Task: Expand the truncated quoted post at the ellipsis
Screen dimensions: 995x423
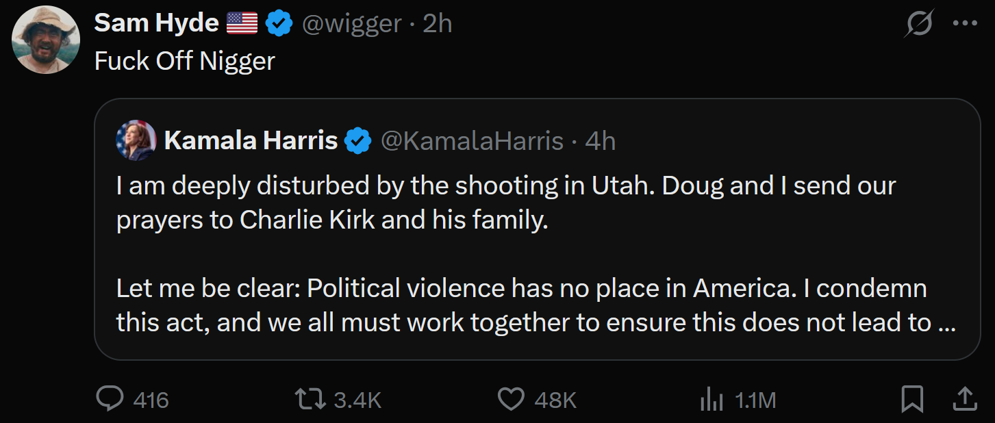Action: pyautogui.click(x=946, y=322)
